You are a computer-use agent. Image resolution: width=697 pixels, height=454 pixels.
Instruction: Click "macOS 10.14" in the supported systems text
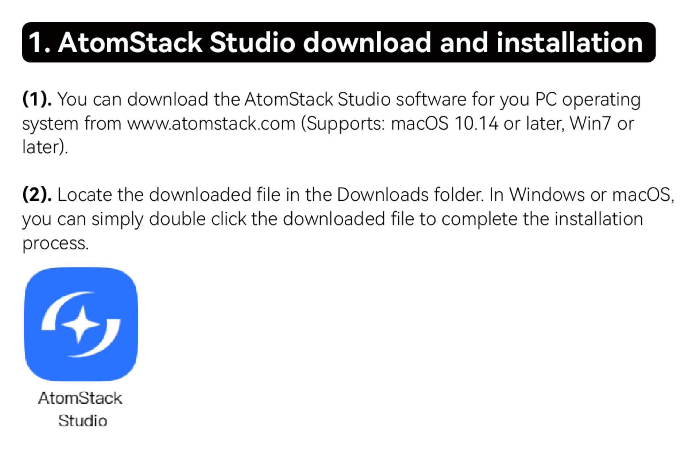pyautogui.click(x=444, y=123)
